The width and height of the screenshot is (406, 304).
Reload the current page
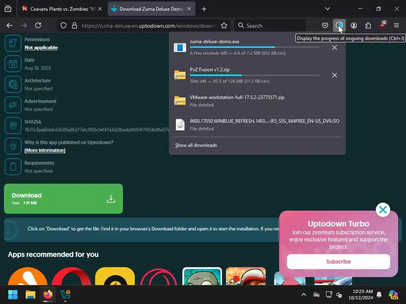click(x=38, y=25)
